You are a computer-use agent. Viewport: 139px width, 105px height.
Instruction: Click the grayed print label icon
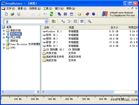coord(39,14)
